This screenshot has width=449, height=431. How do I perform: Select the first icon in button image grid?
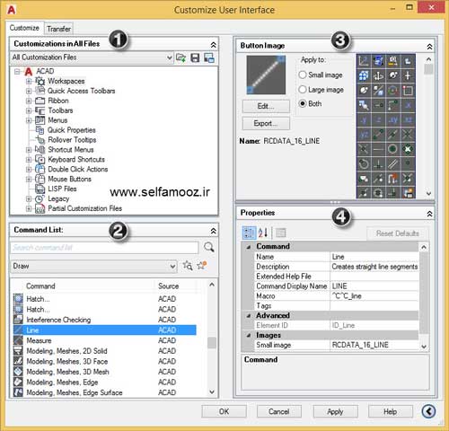[x=364, y=61]
